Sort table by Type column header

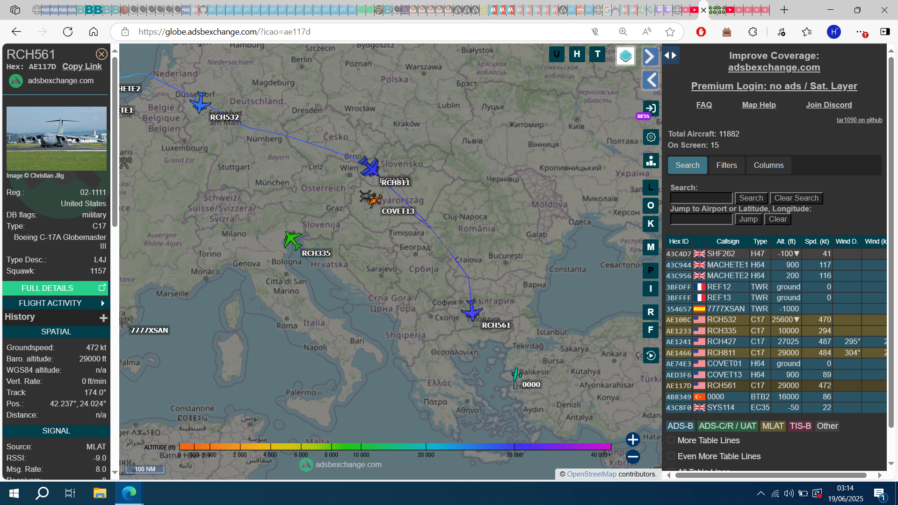(760, 242)
